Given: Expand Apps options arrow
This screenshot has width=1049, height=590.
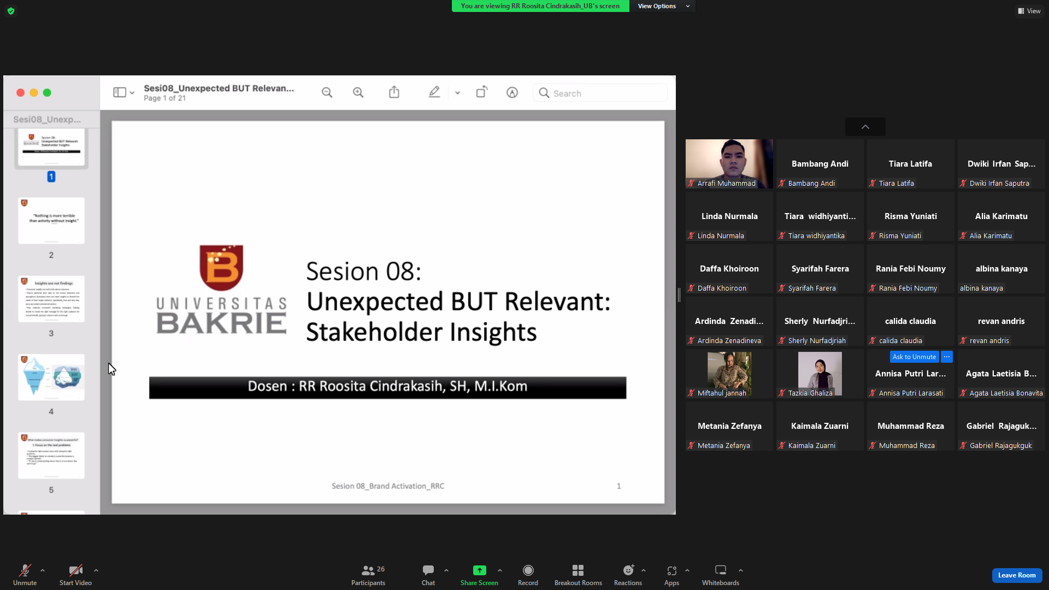Looking at the screenshot, I should click(687, 570).
